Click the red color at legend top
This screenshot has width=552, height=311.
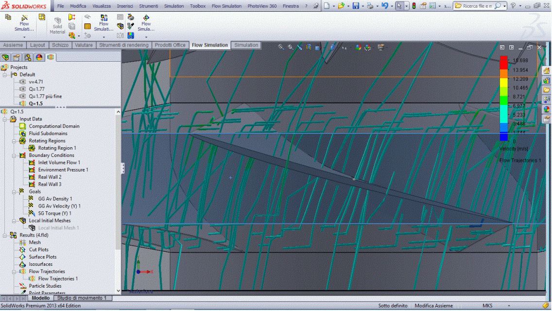504,63
